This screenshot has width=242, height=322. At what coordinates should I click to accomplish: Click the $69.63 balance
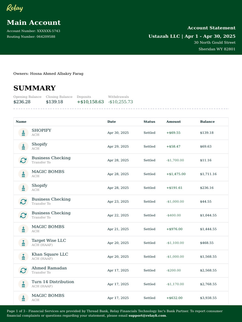click(x=206, y=147)
